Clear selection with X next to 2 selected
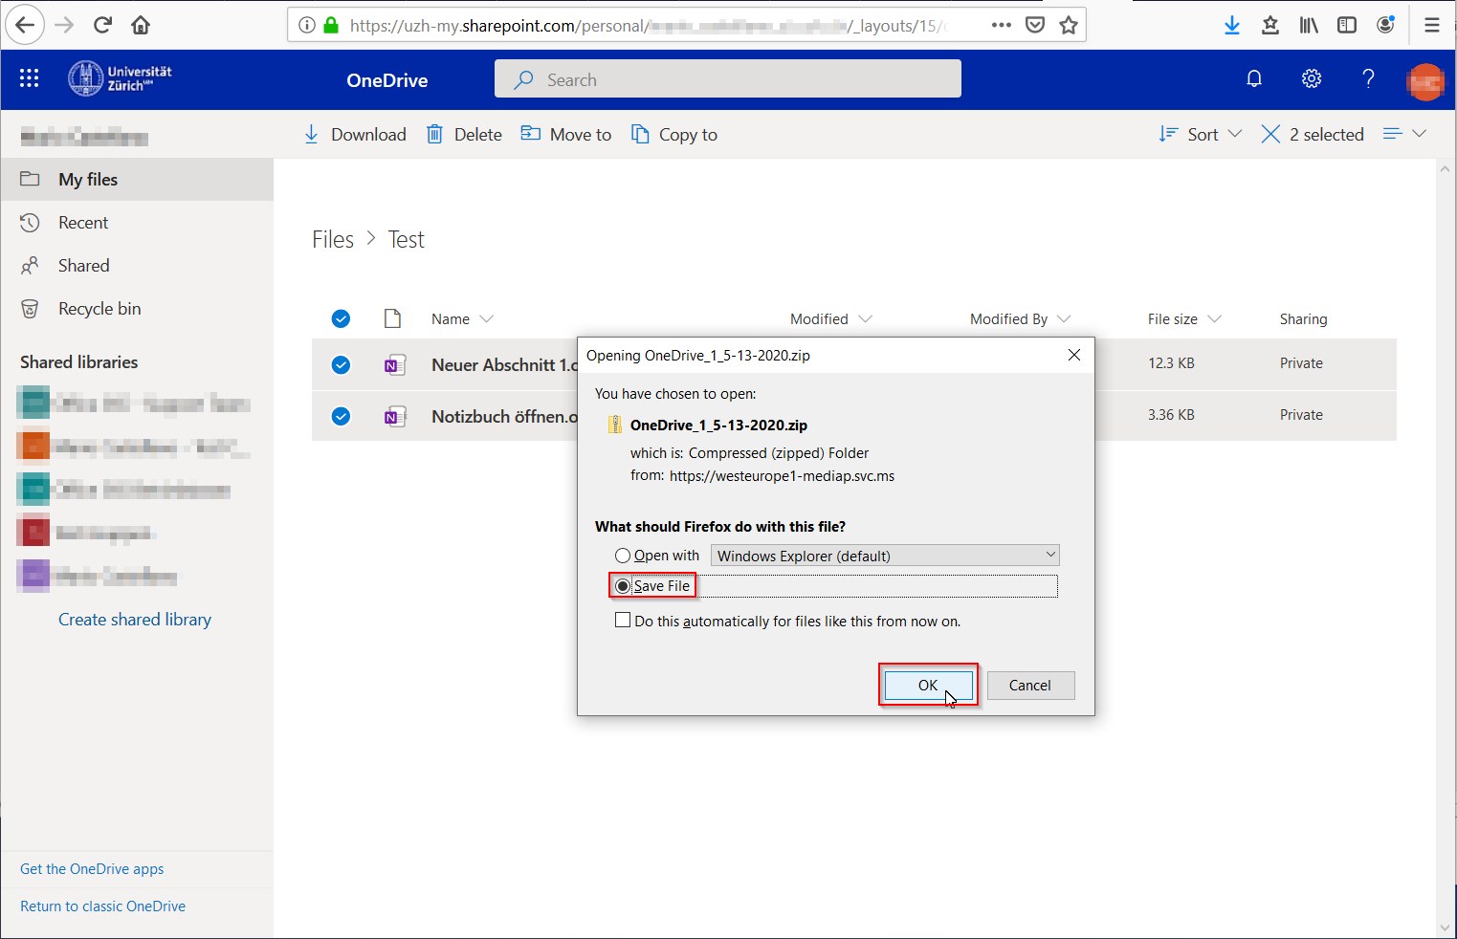 (x=1270, y=134)
